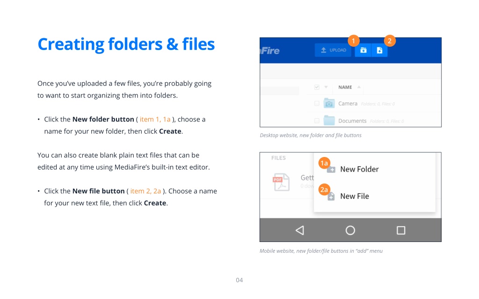Click the FILES heading in mobile view

tap(278, 158)
